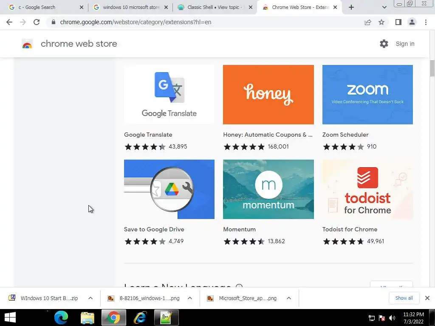
Task: Click Honey rating count 168,001
Action: tap(278, 146)
